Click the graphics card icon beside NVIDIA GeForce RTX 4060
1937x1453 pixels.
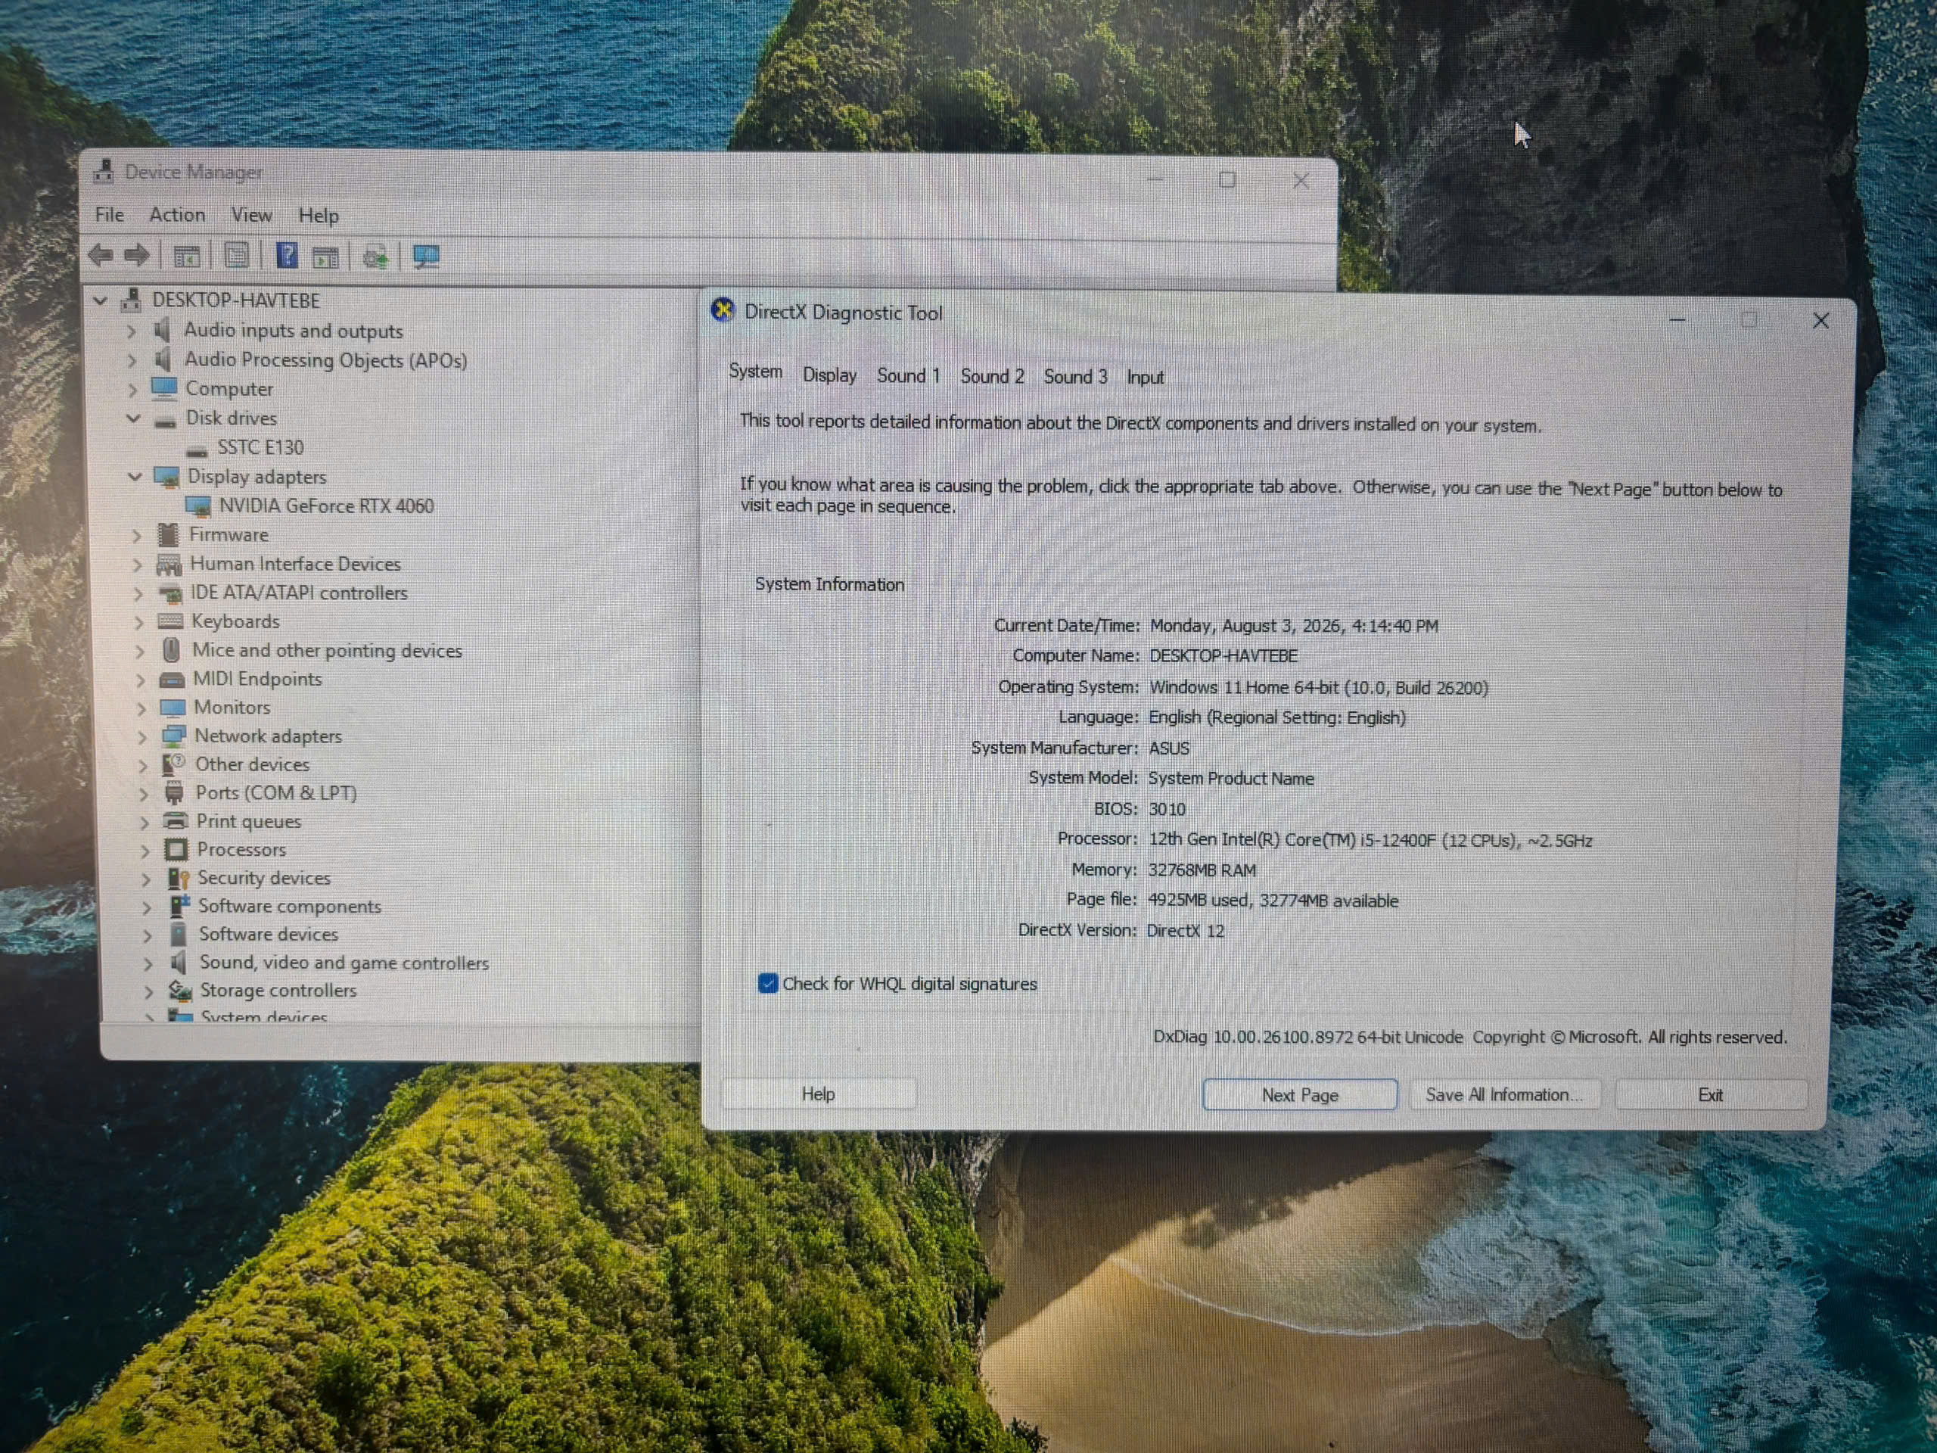click(198, 506)
